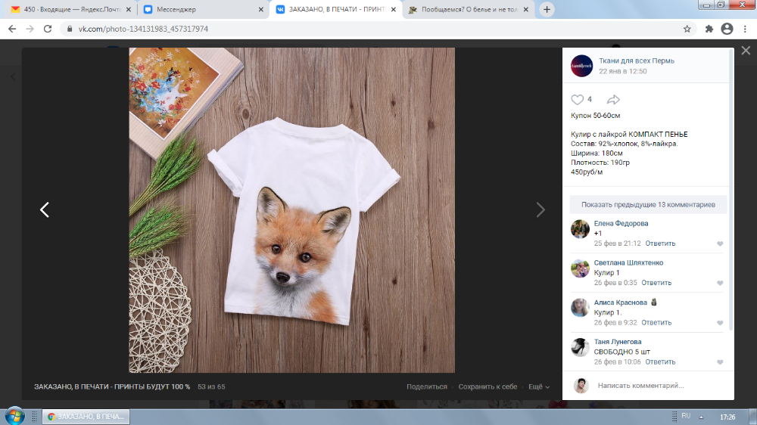This screenshot has width=757, height=425.
Task: Select the ЗАКАЗАНО, В ПЕЧАТИ tab
Action: (336, 9)
